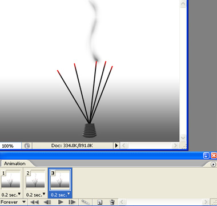Click the status bar preview icon beside zoom
The height and width of the screenshot is (206, 217).
[x=27, y=146]
